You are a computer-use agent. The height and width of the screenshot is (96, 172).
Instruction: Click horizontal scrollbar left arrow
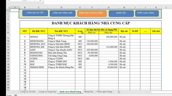[150, 92]
